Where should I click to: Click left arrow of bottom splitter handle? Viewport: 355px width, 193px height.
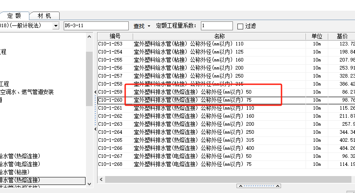(241, 186)
